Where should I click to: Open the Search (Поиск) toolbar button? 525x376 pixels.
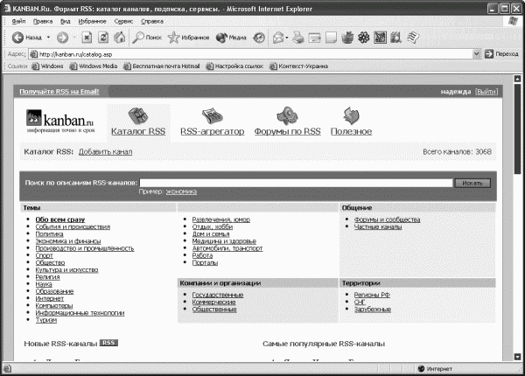click(147, 38)
